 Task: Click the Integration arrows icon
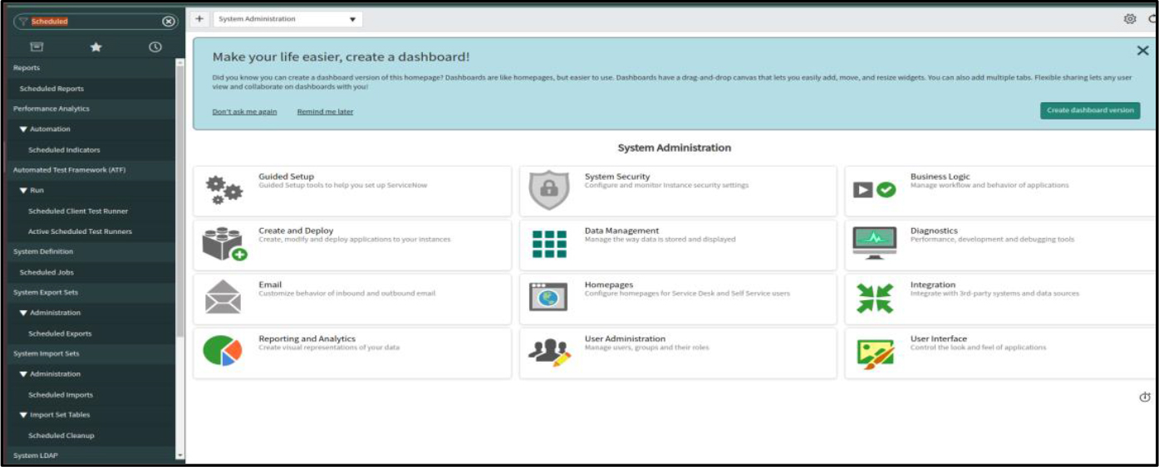tap(875, 298)
